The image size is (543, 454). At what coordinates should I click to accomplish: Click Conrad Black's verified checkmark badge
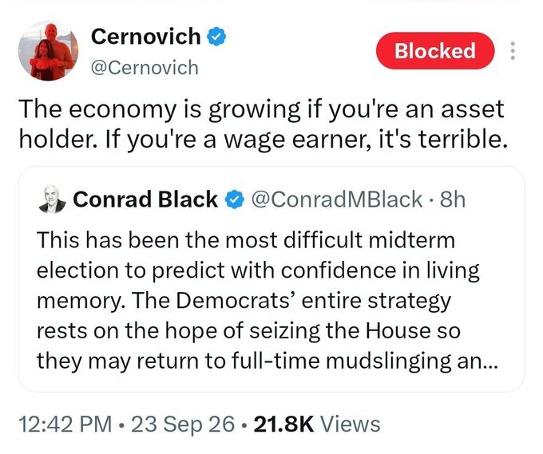[235, 199]
